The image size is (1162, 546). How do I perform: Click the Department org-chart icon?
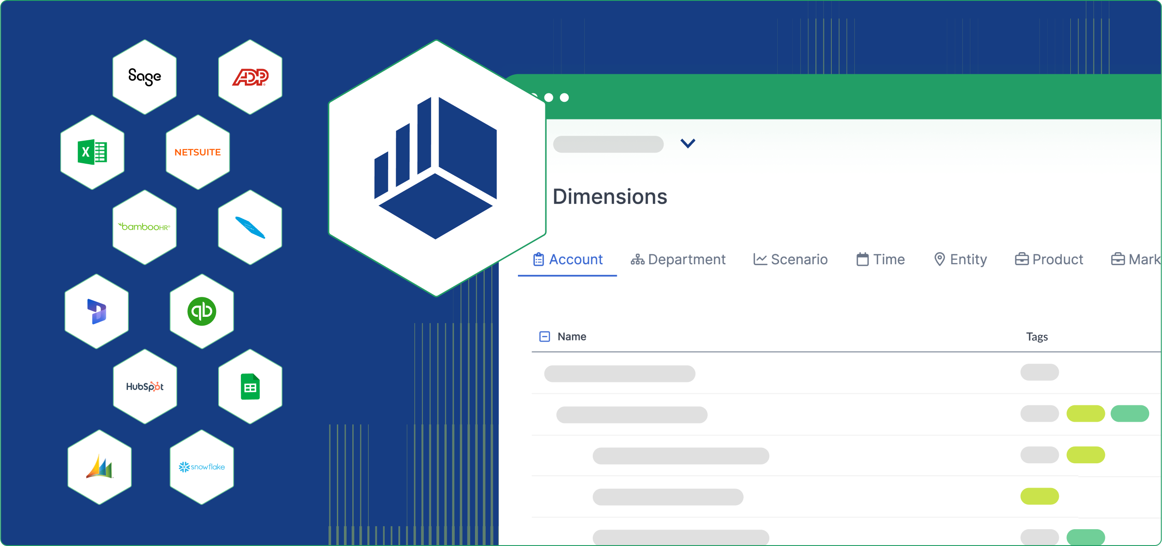pos(637,259)
